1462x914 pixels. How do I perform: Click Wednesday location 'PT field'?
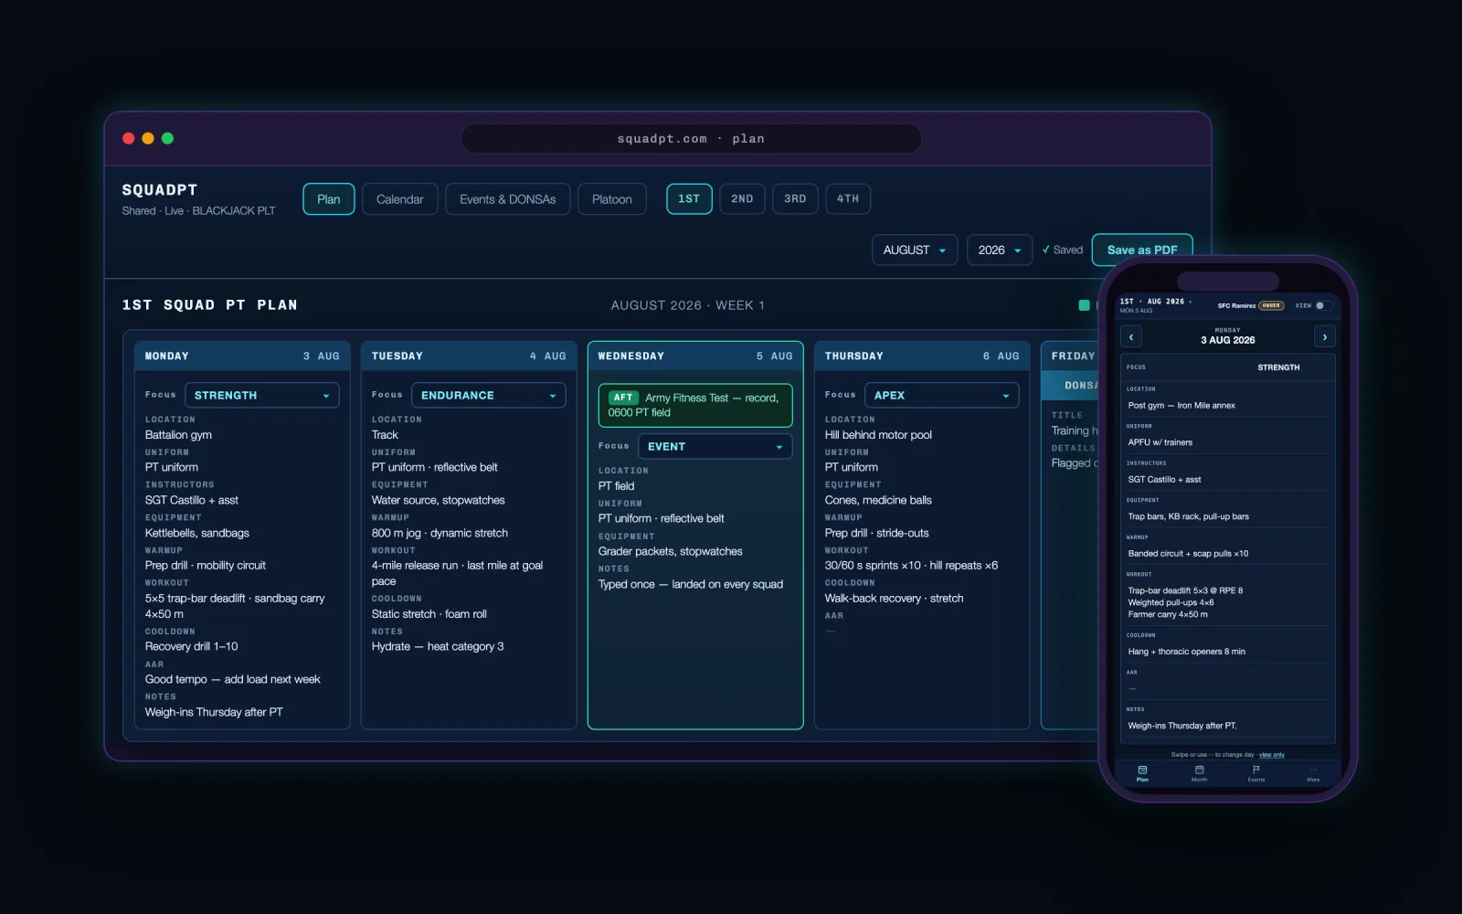click(x=616, y=486)
